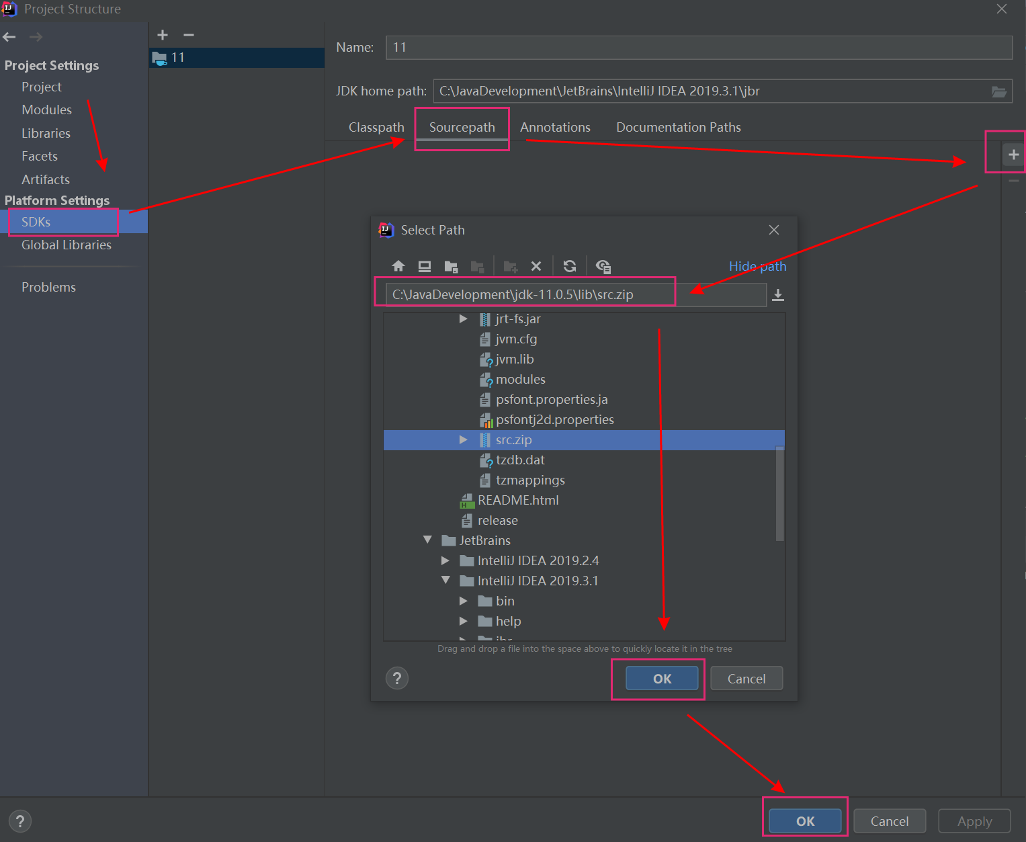Select Global Libraries in Platform Settings
This screenshot has width=1026, height=842.
point(67,245)
